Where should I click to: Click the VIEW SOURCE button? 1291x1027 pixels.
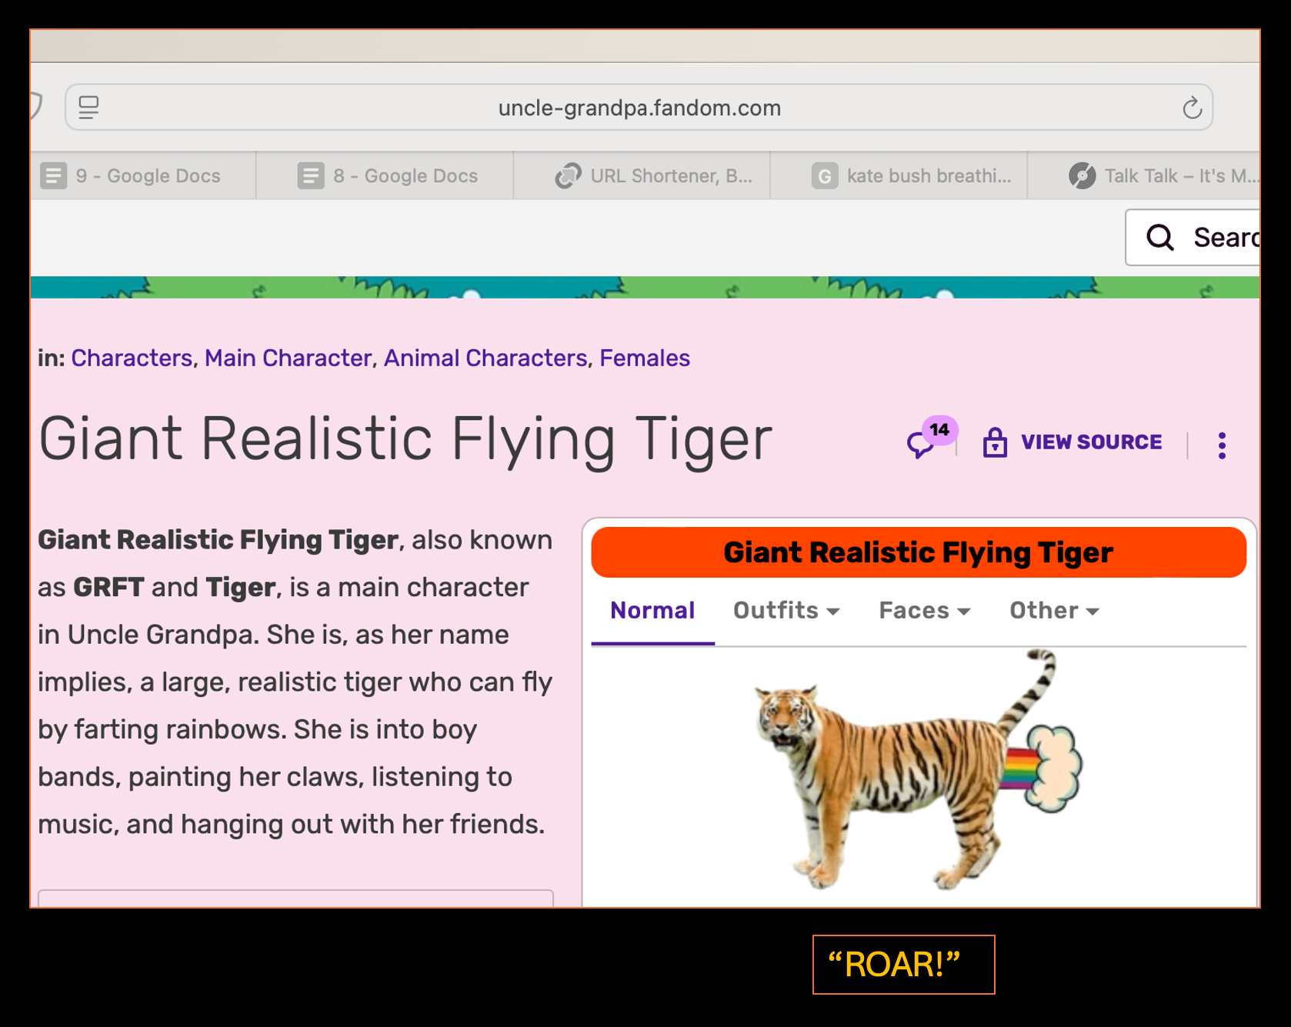click(1090, 442)
